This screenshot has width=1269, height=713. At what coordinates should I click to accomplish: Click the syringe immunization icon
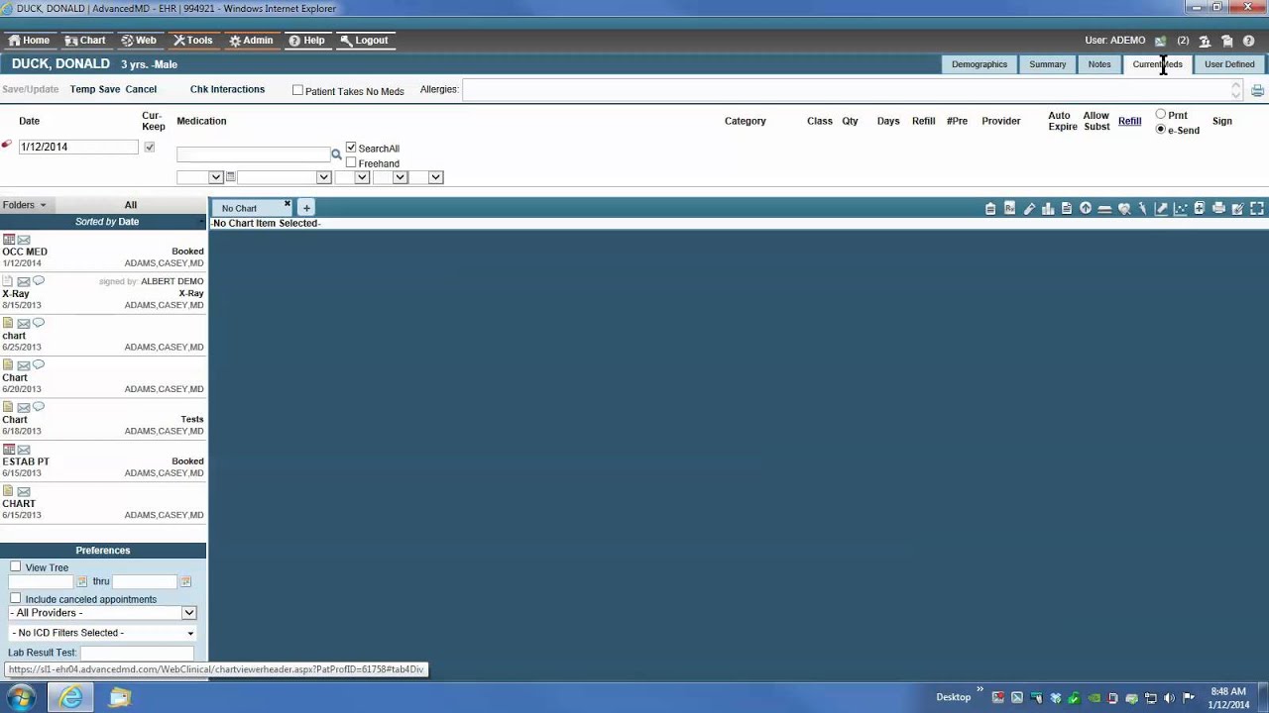1143,208
